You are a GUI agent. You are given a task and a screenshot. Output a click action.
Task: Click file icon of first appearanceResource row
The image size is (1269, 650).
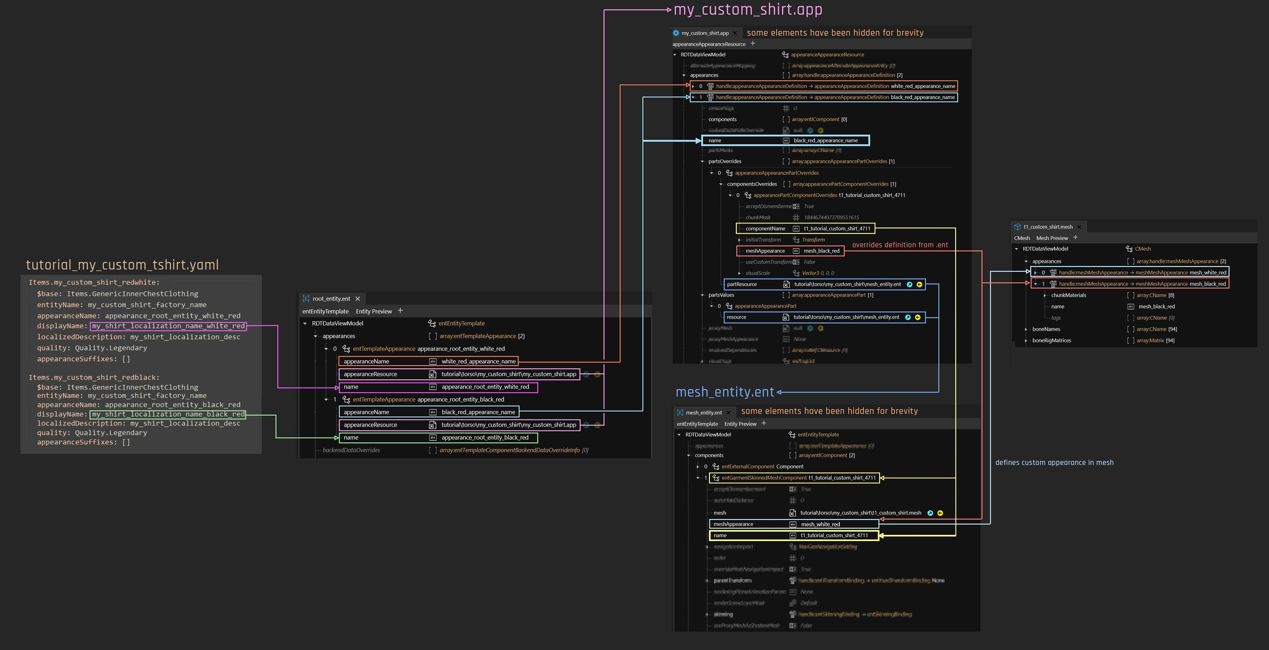click(432, 374)
